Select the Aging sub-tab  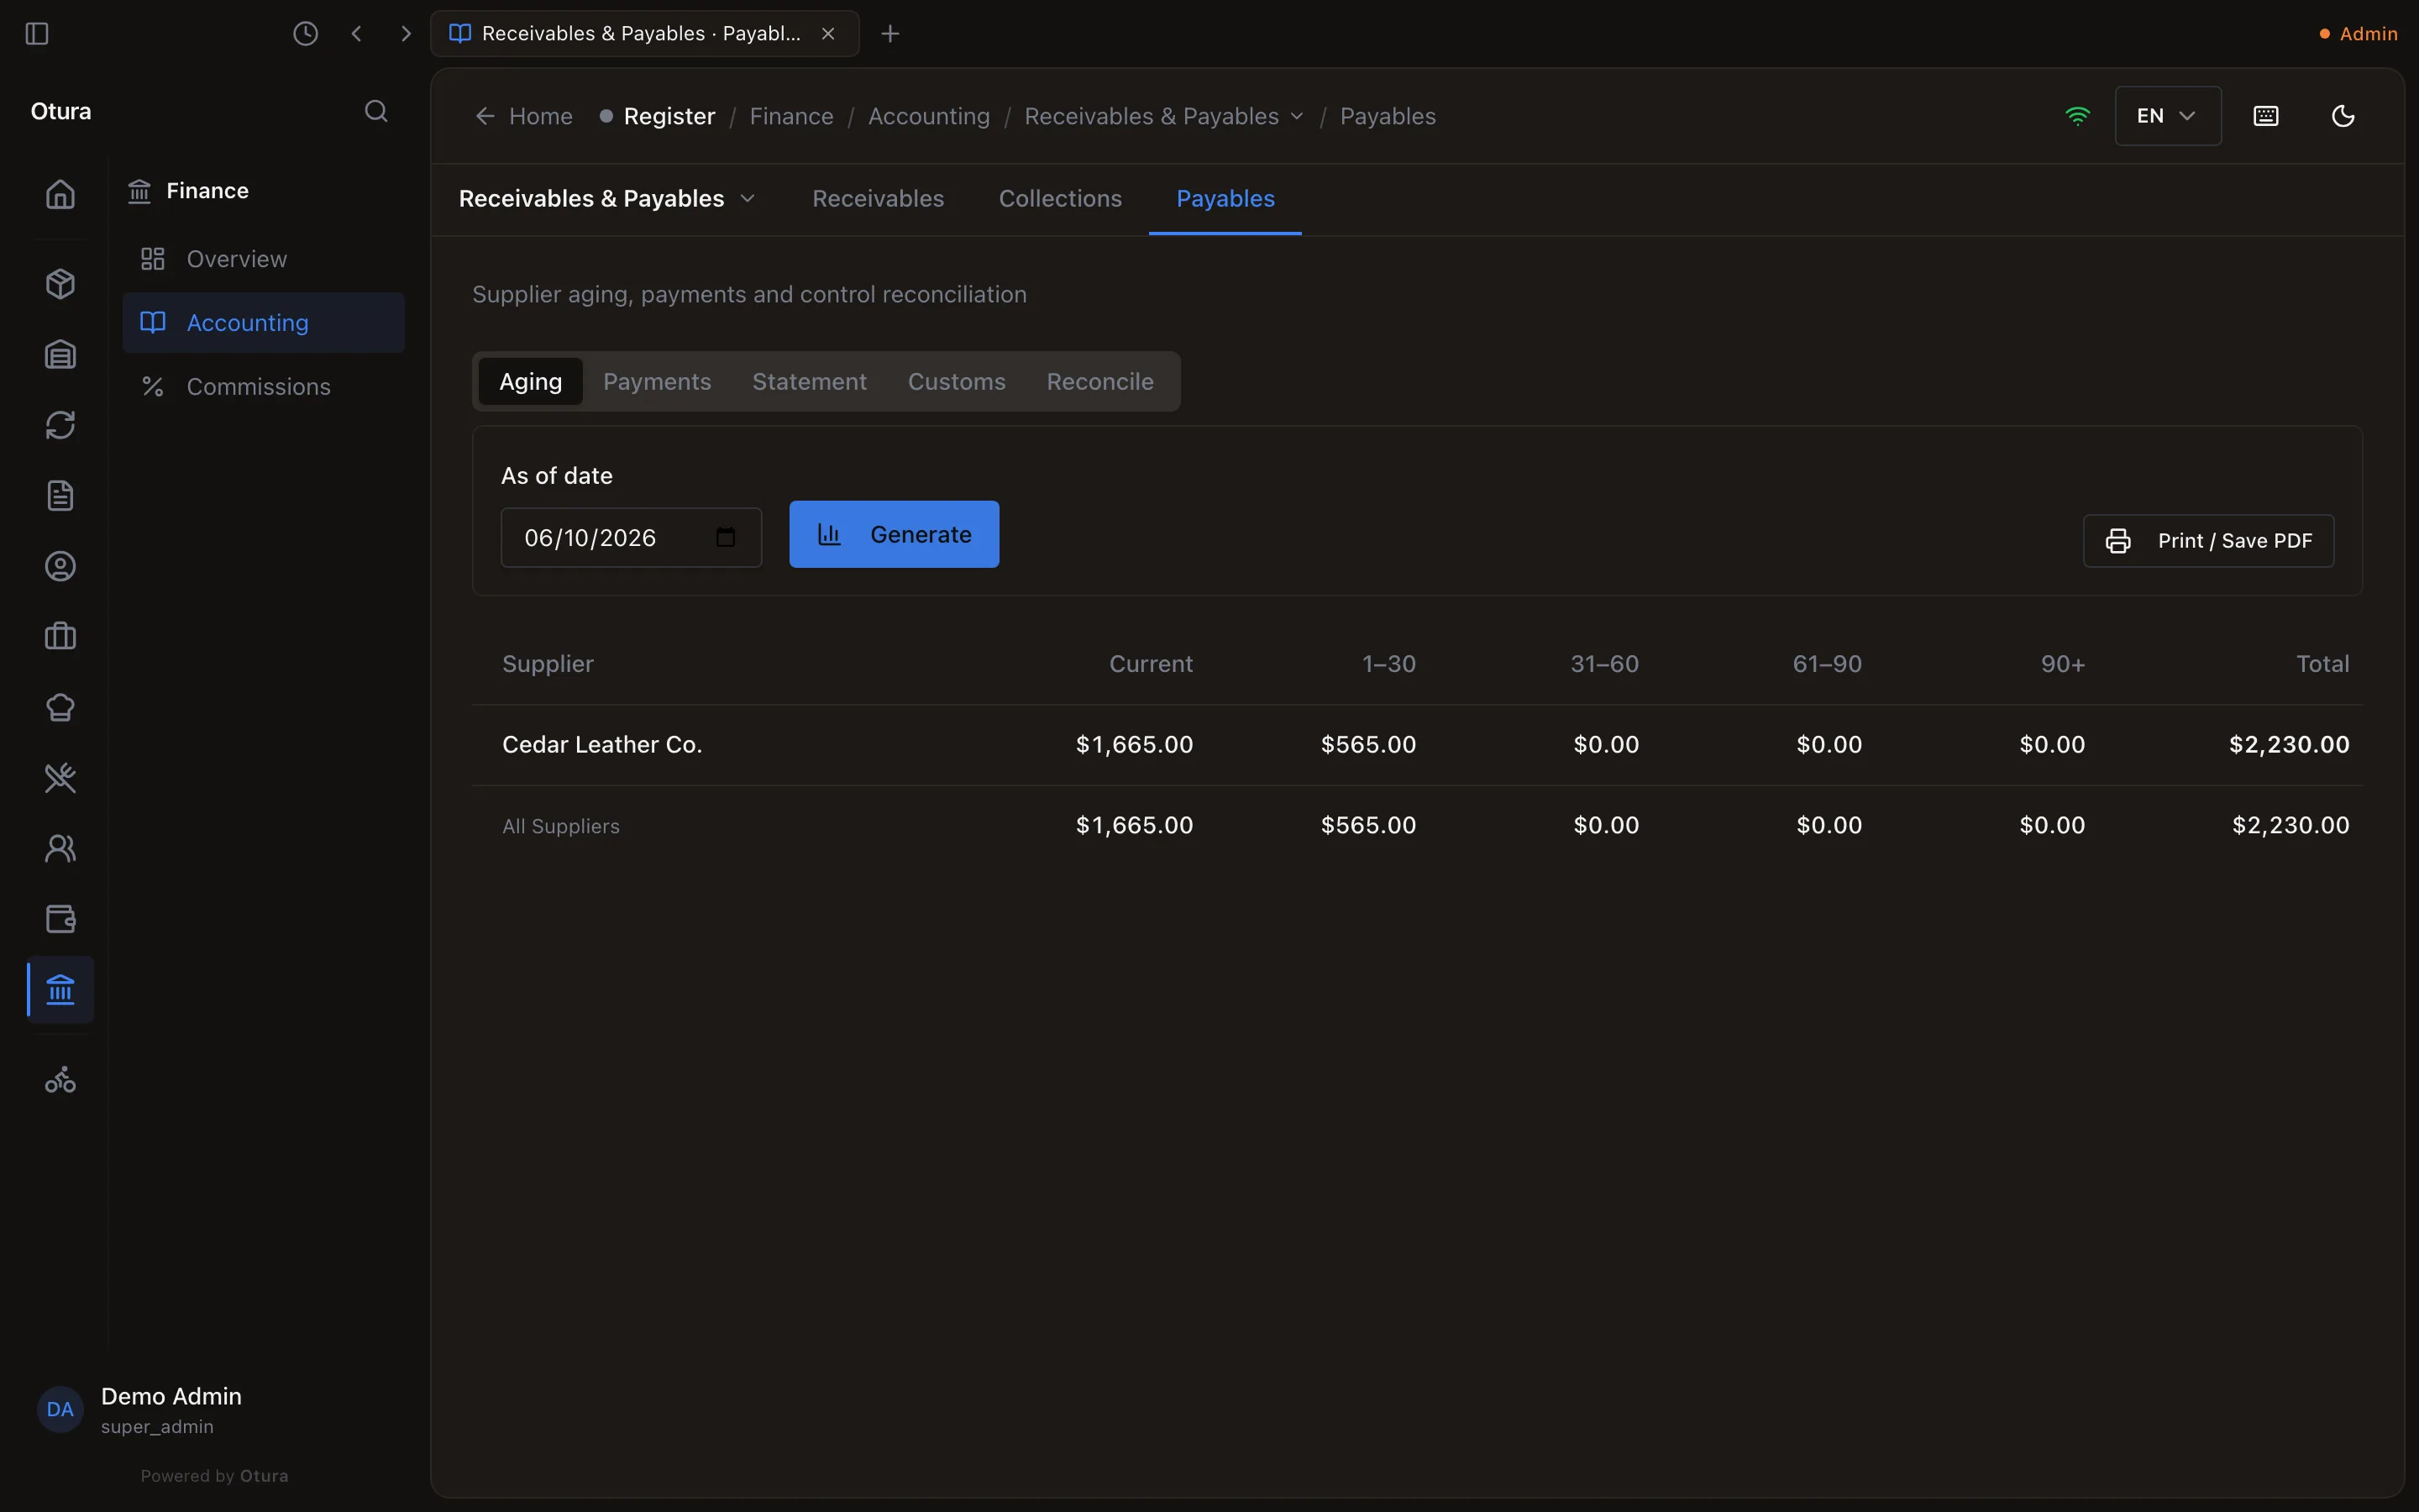coord(531,382)
